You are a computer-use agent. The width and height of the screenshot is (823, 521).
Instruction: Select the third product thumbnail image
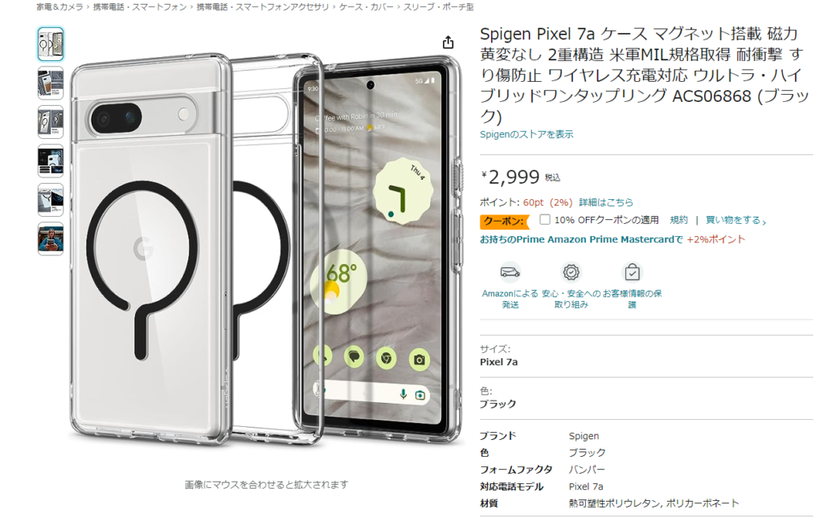point(51,121)
